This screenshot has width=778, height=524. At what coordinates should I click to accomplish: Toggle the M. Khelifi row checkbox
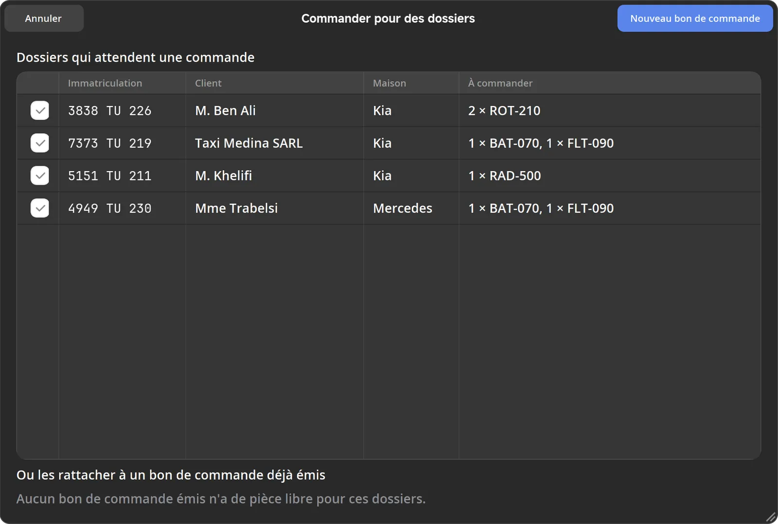[40, 176]
